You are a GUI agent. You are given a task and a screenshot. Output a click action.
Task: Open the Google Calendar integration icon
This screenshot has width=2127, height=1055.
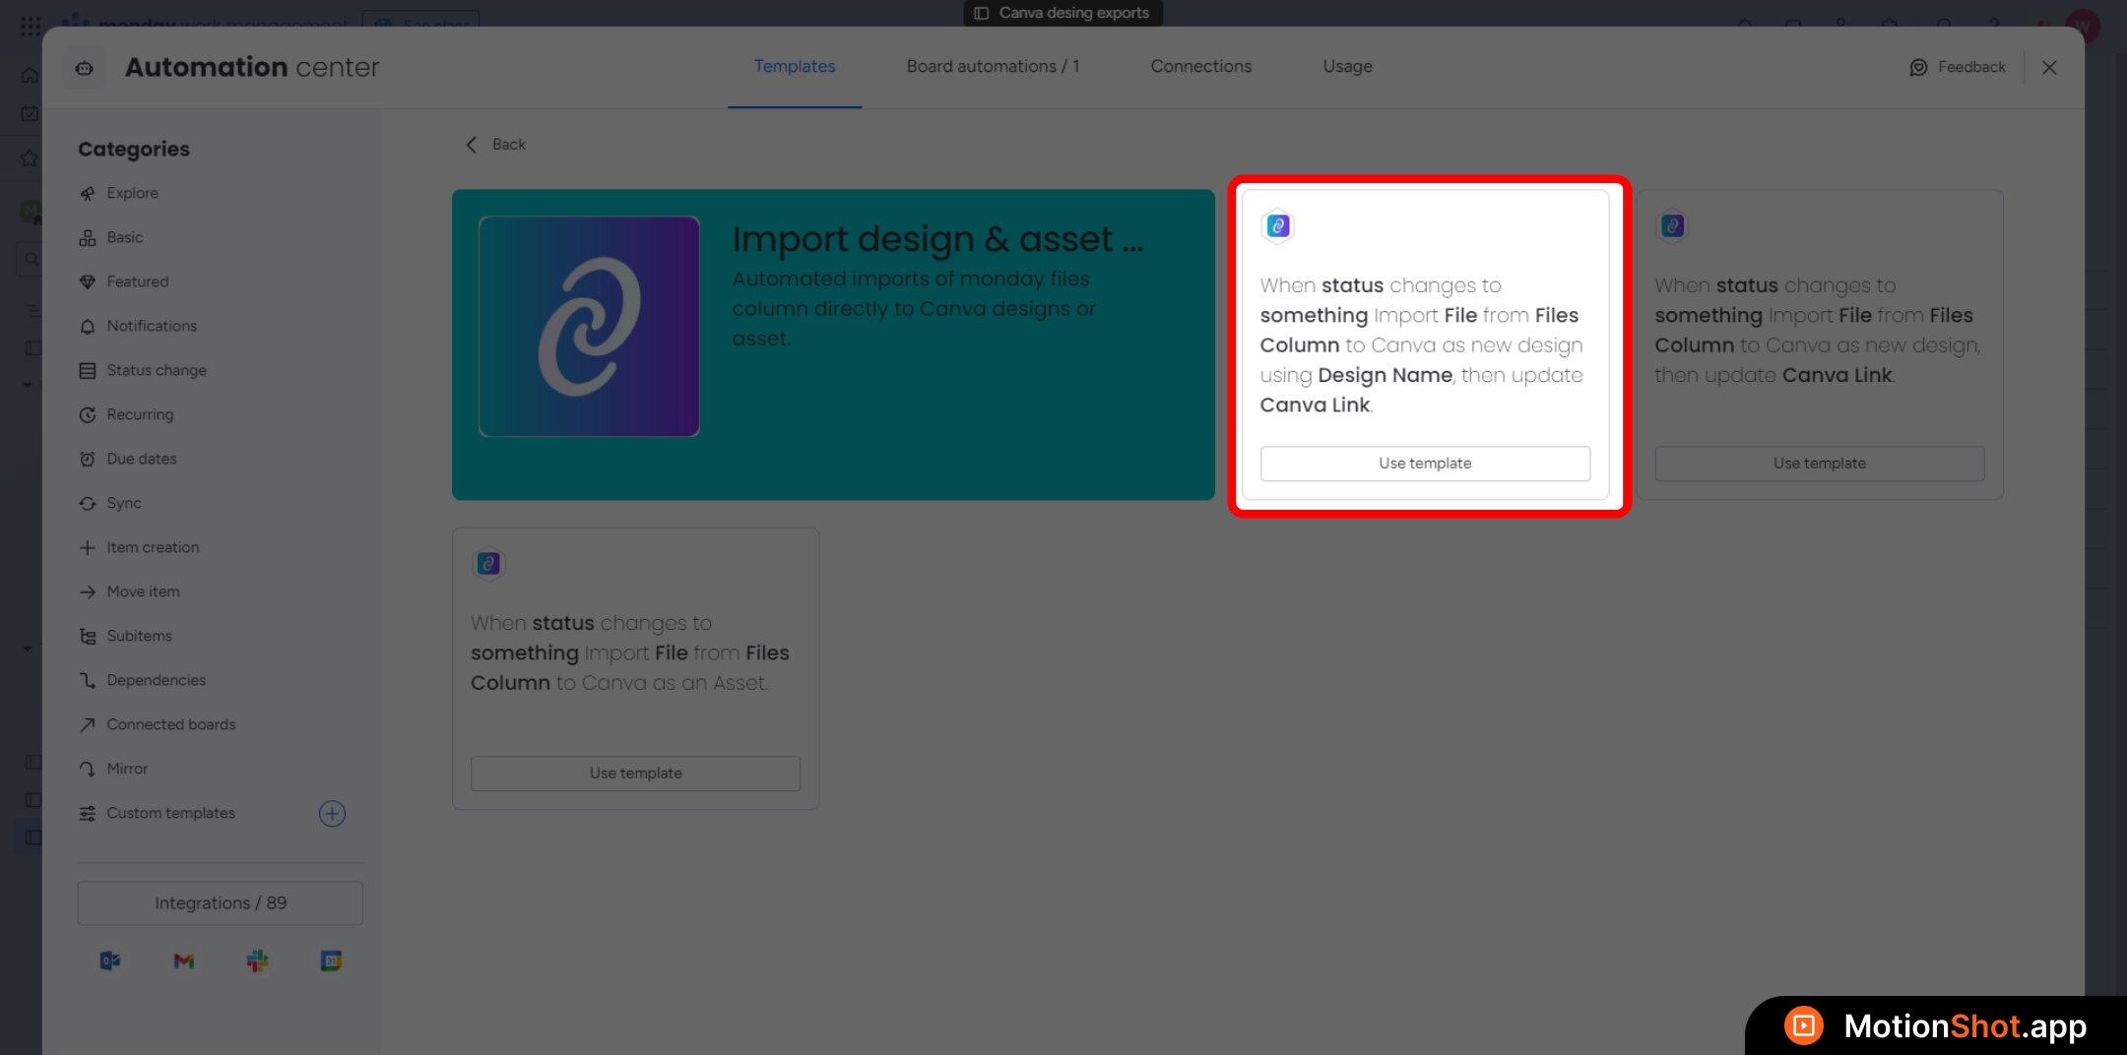pos(331,961)
